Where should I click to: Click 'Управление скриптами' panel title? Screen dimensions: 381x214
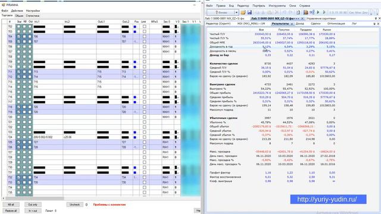click(x=321, y=18)
